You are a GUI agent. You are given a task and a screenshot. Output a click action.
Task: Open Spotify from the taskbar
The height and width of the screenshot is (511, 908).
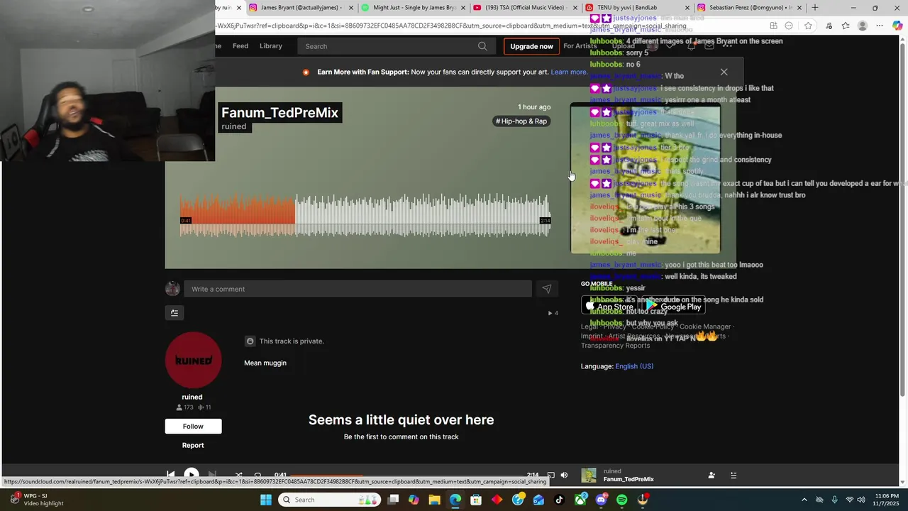[622, 500]
